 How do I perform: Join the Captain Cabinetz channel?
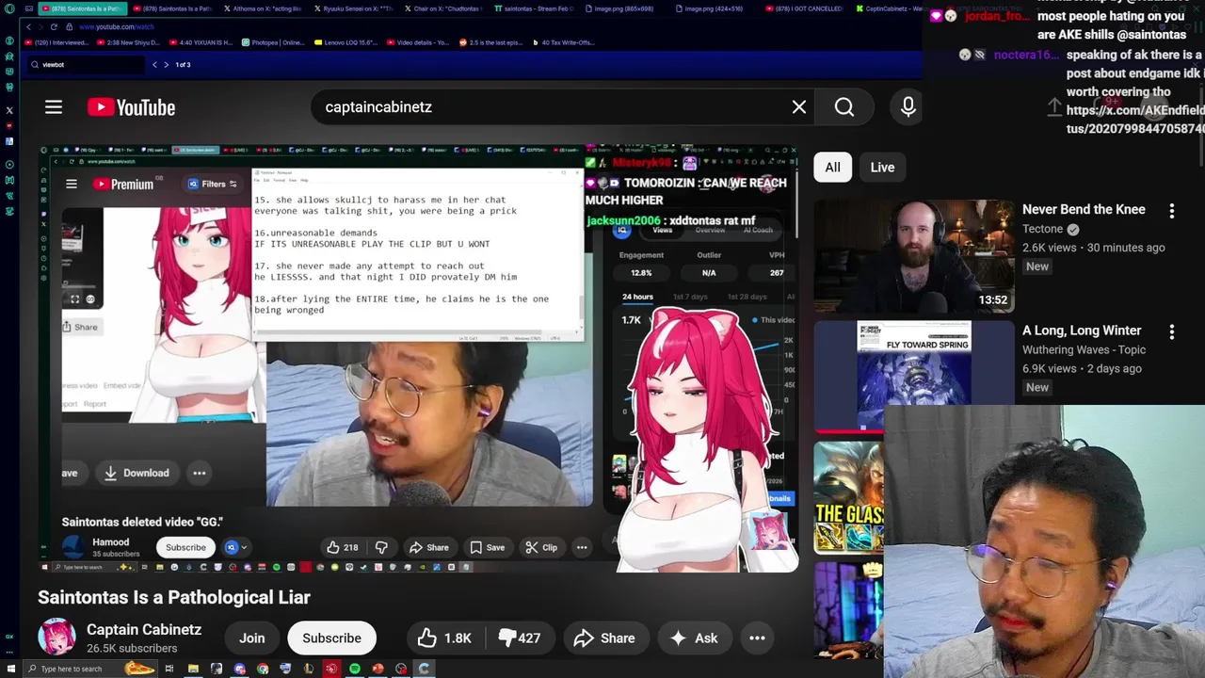(x=251, y=638)
